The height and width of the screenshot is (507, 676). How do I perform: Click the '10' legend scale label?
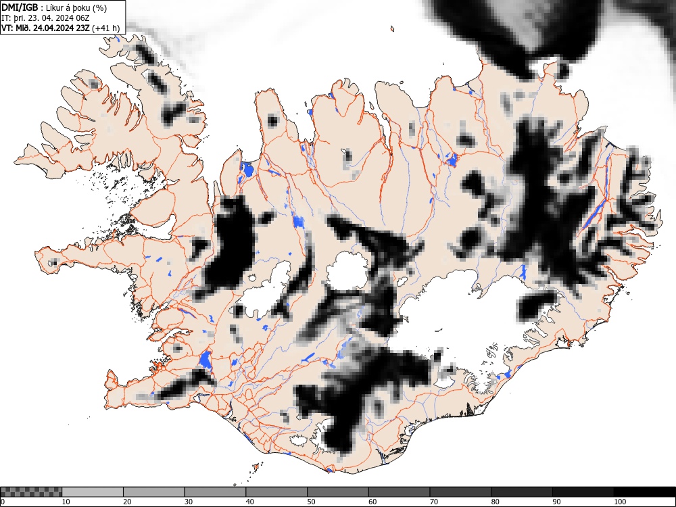pos(66,502)
